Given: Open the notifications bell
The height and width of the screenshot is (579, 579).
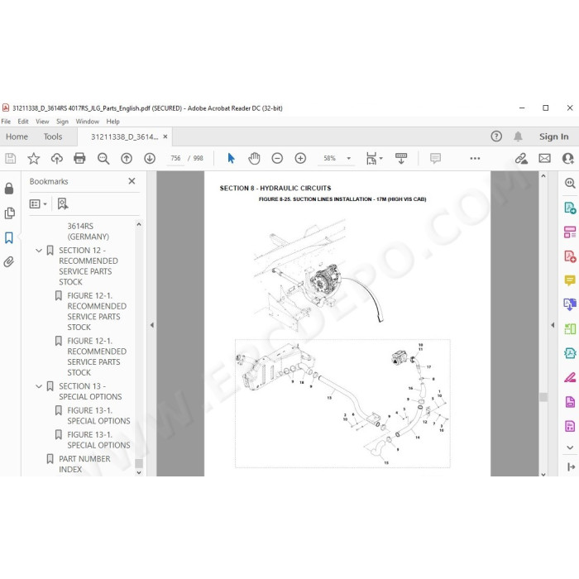Looking at the screenshot, I should (518, 136).
